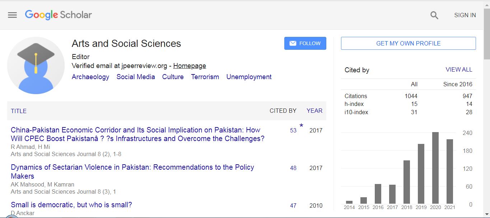Click the Google Scholar logo
This screenshot has height=218, width=490.
58,15
